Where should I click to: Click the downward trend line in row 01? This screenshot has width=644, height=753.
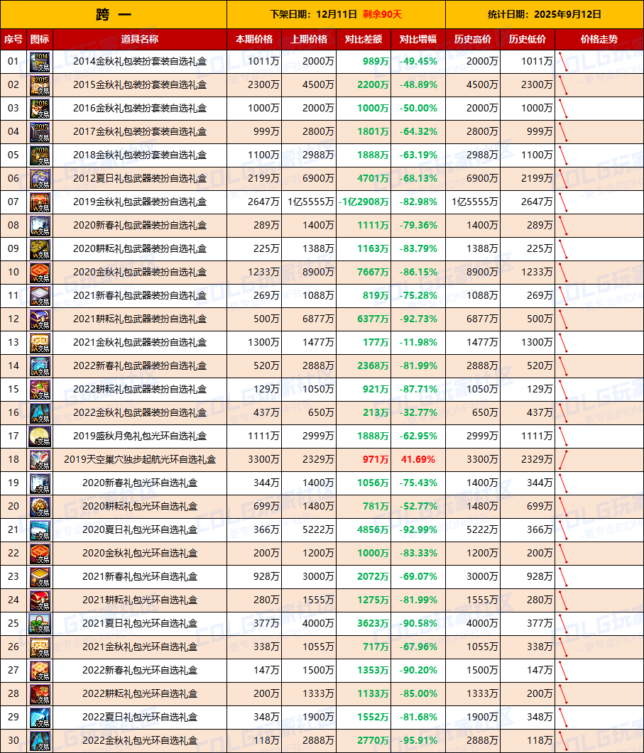563,62
